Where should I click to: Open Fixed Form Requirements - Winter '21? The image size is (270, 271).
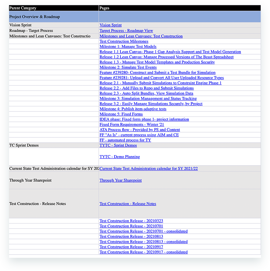tap(132, 124)
